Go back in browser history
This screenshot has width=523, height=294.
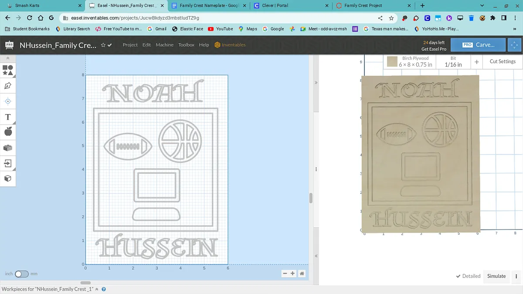[x=7, y=18]
